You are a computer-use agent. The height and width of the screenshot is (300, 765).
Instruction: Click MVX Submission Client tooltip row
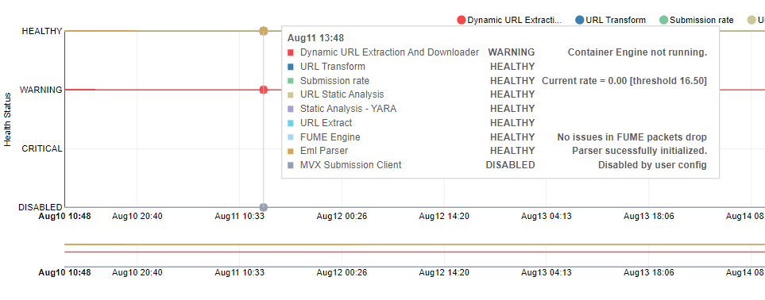[496, 165]
